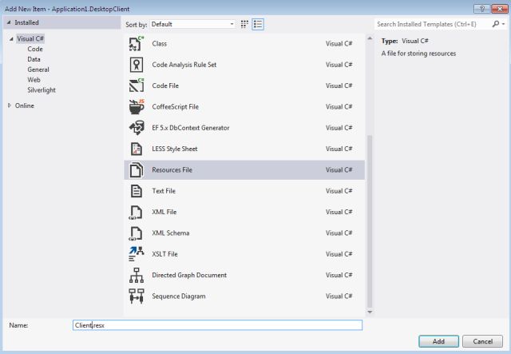511x354 pixels.
Task: Click the template list scrollbar thumb
Action: [x=370, y=221]
